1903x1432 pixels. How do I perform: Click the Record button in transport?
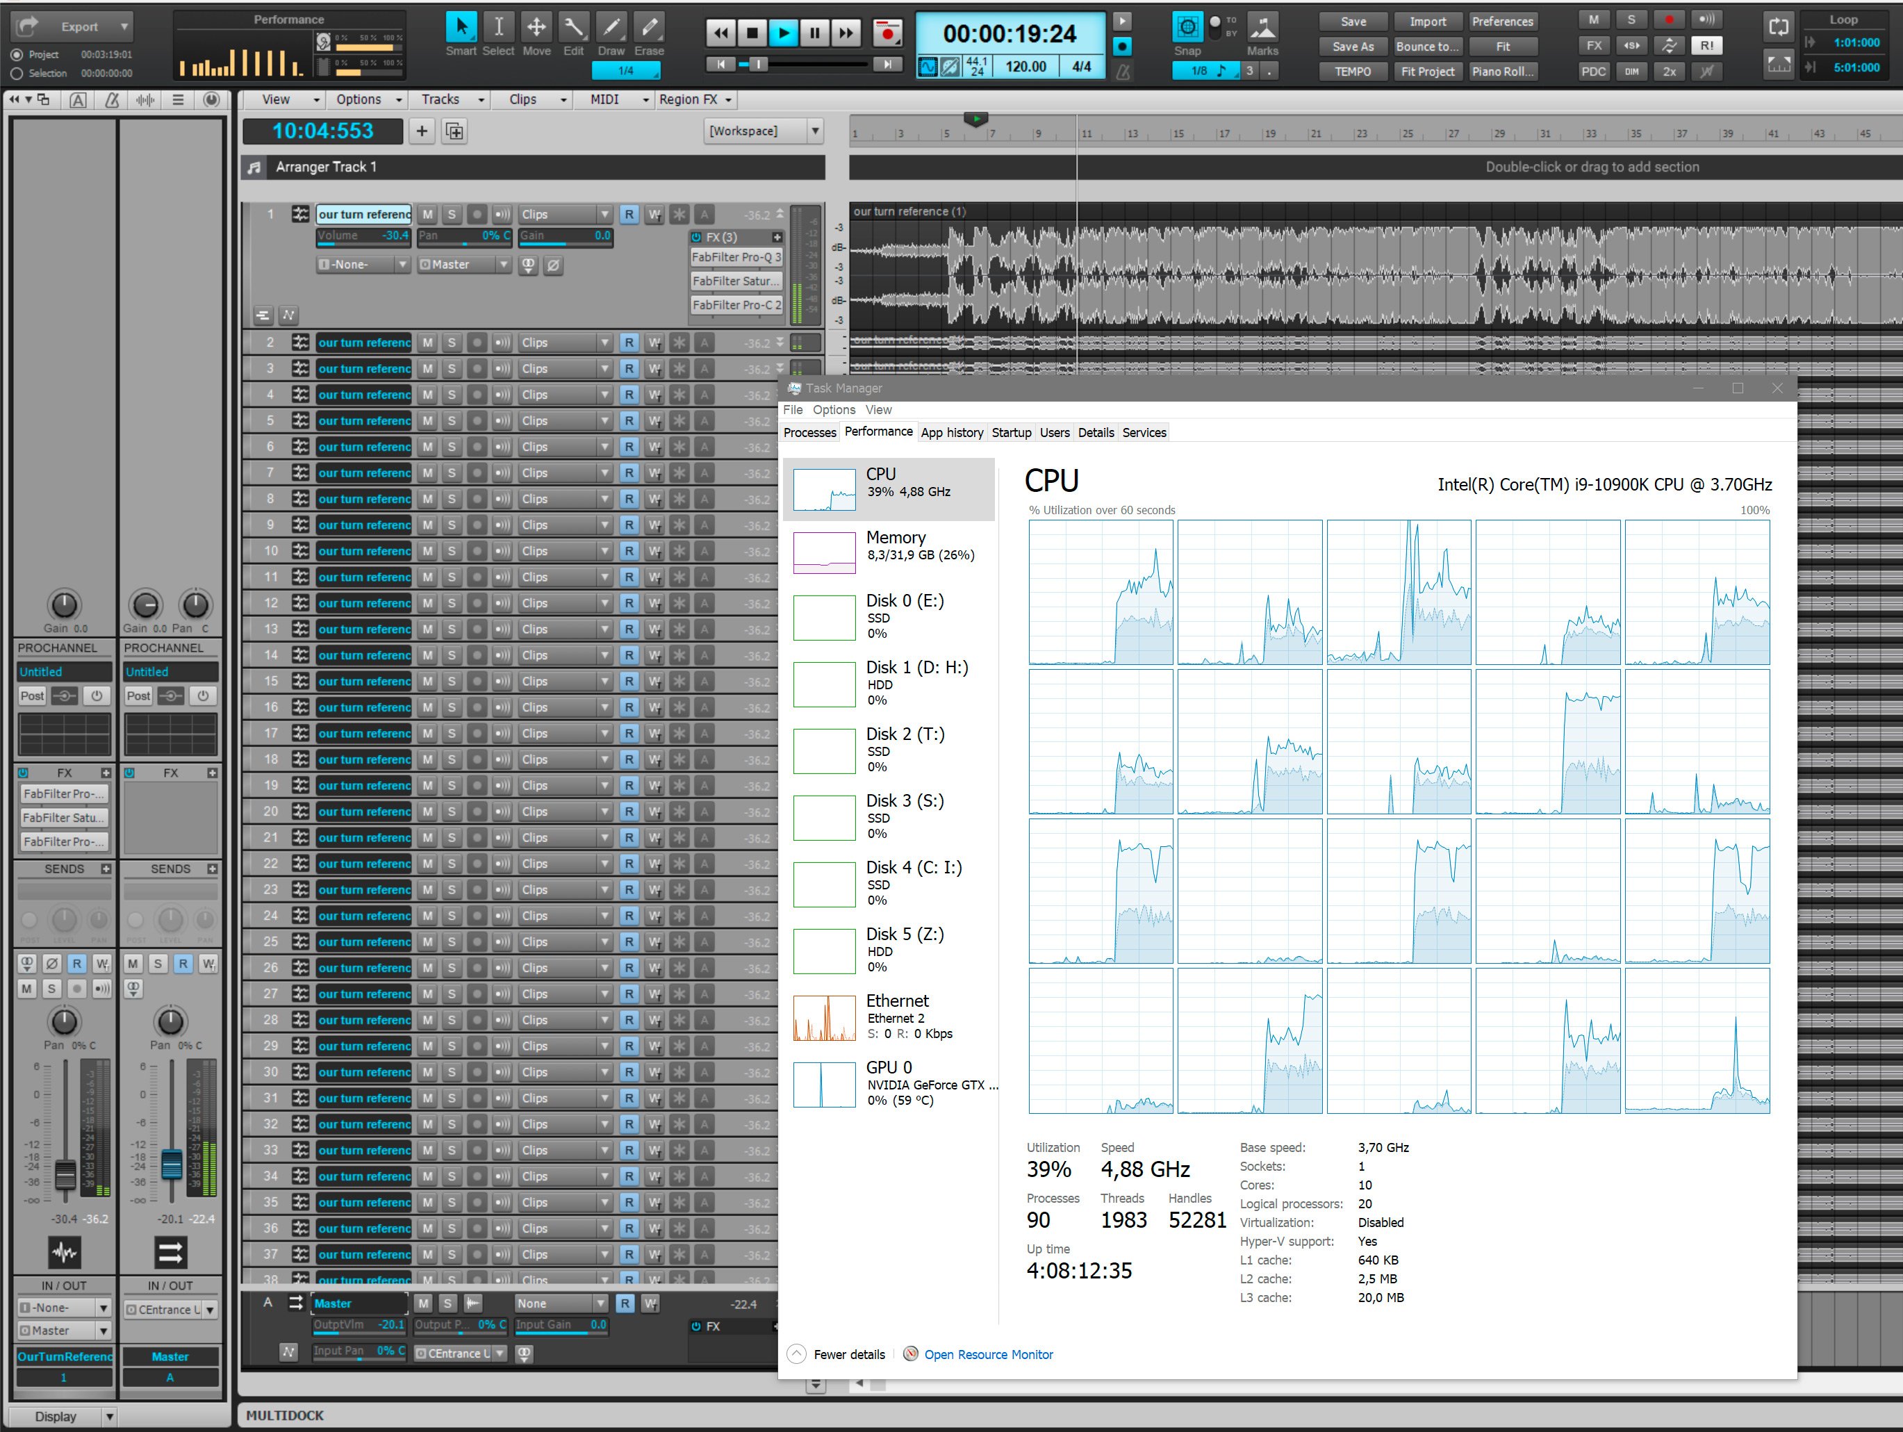coord(886,33)
